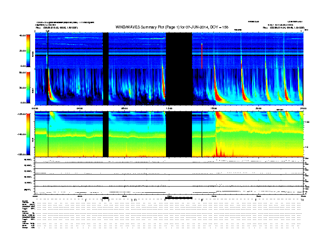Click the 00:00 time label below RAD1 panel
The image size is (327, 252).
pos(35,108)
